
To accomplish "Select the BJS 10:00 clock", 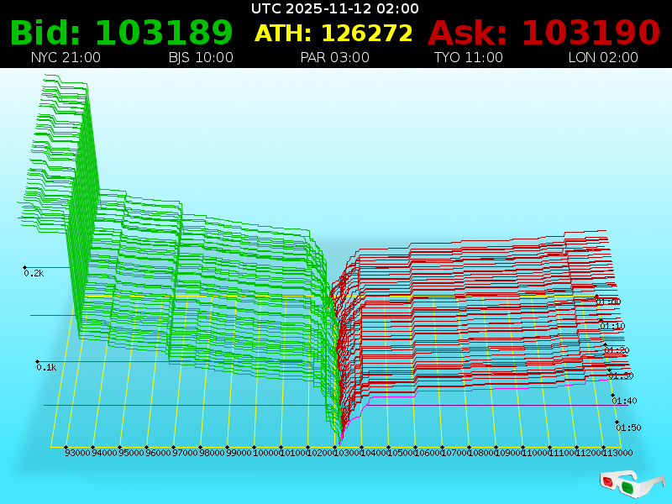I will [x=201, y=58].
